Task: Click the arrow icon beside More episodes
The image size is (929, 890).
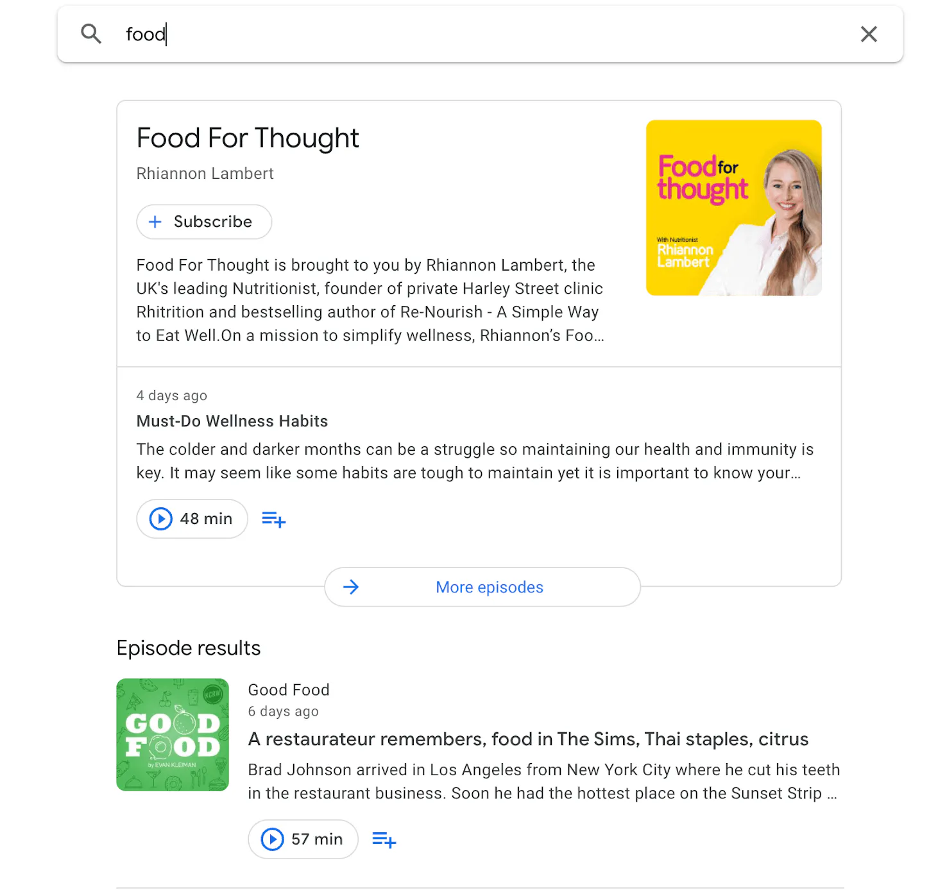Action: click(x=351, y=587)
